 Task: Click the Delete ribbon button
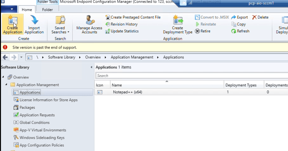(260, 17)
